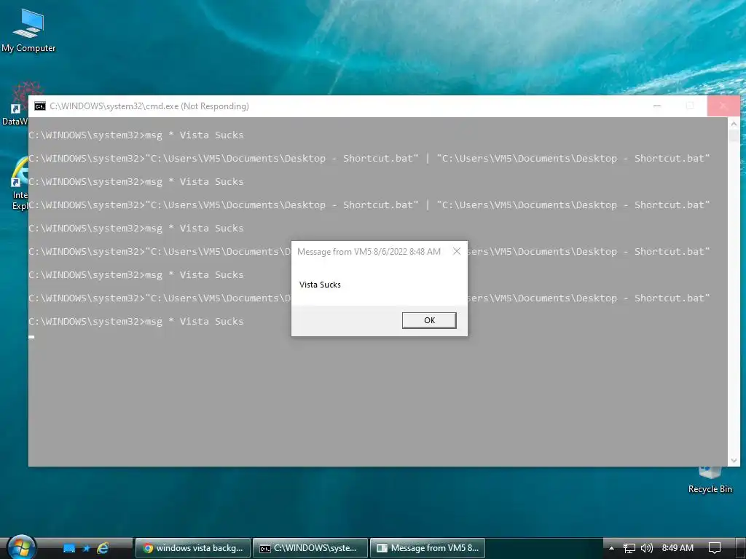Click OK in the Vista Sucks message
Viewport: 746px width, 559px height.
click(x=429, y=320)
